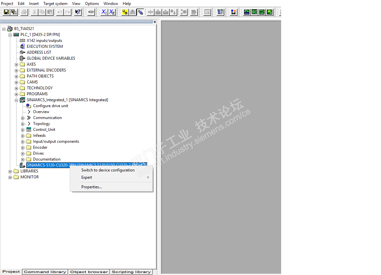
Task: Click the Control_Unit CU icon in tree
Action: [x=29, y=130]
